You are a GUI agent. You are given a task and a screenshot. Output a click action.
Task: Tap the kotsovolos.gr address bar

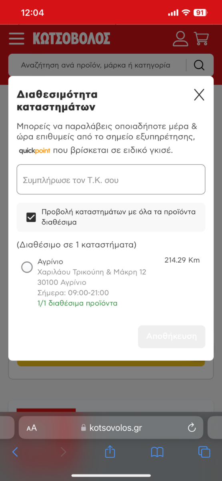point(111,428)
